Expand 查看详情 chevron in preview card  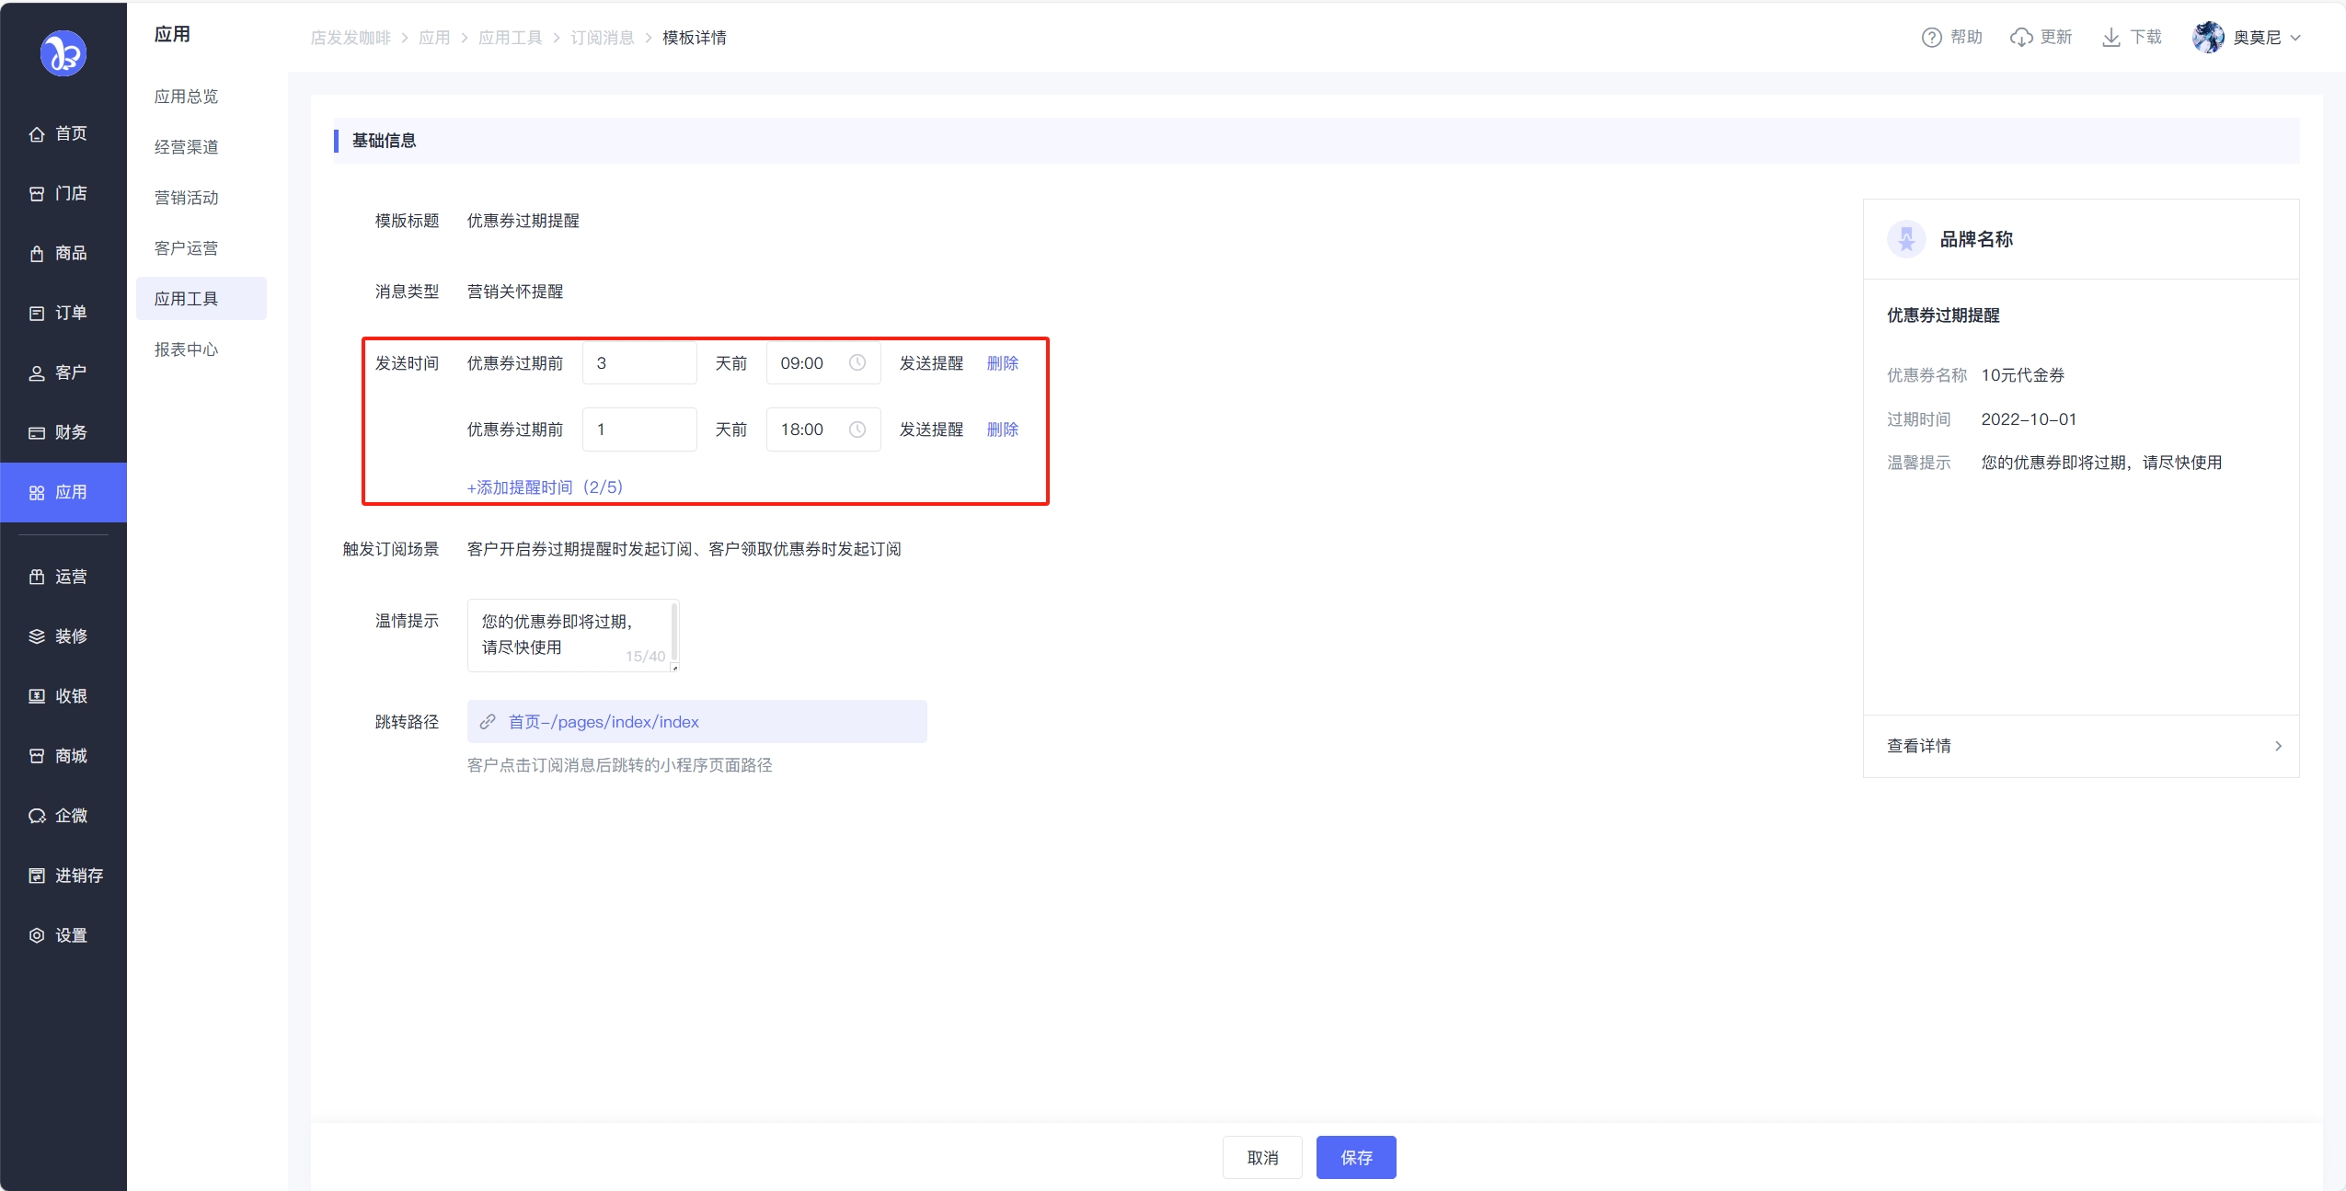[2277, 746]
